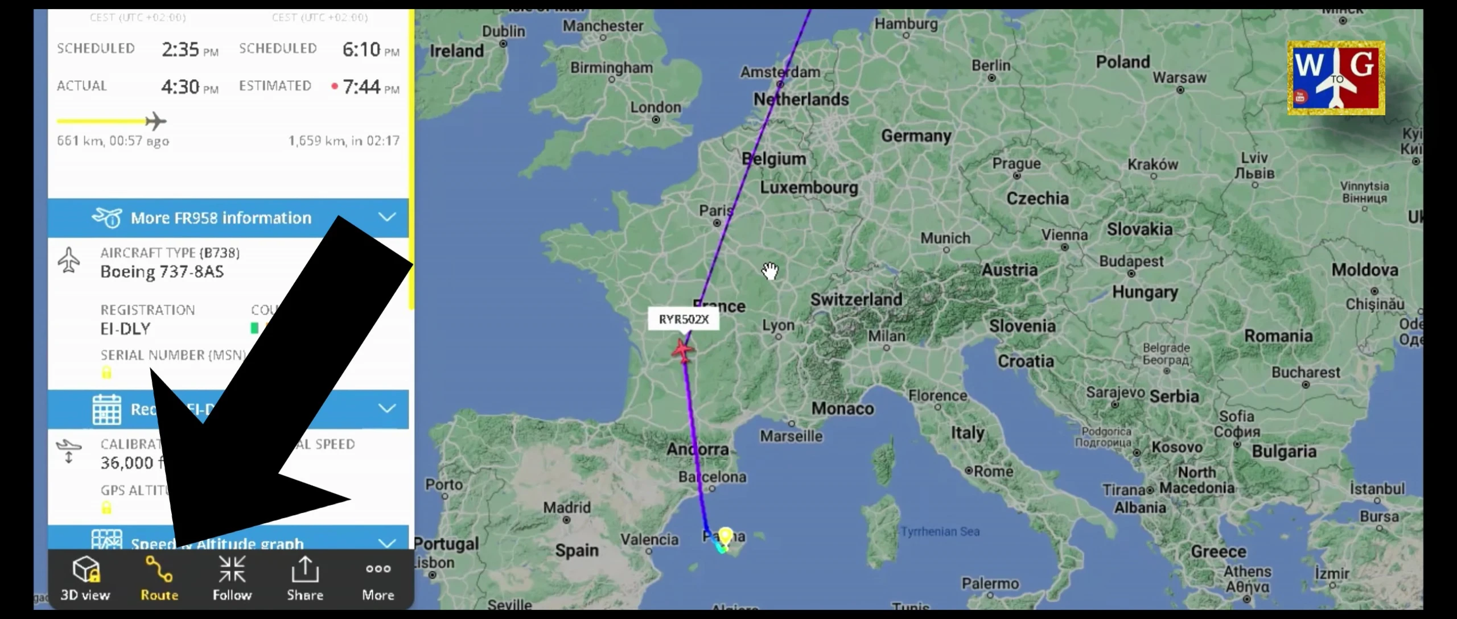
Task: Select the RYR502X callsign label
Action: click(684, 319)
